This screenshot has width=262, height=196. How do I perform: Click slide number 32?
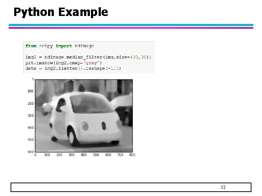click(x=223, y=187)
